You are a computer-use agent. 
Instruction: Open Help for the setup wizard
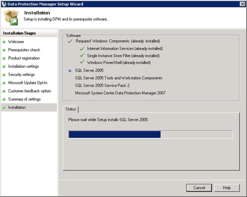click(x=227, y=188)
